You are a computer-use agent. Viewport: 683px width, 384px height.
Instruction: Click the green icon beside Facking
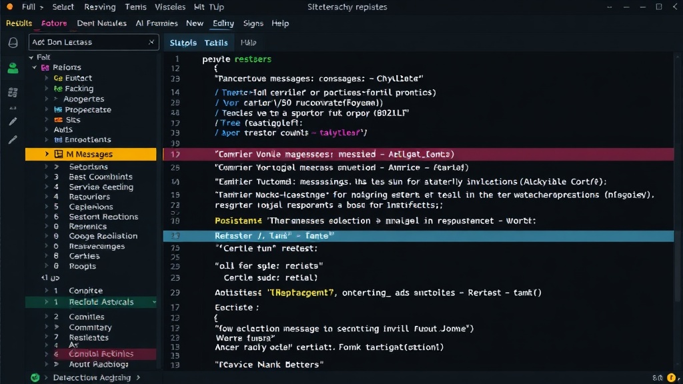click(x=58, y=89)
